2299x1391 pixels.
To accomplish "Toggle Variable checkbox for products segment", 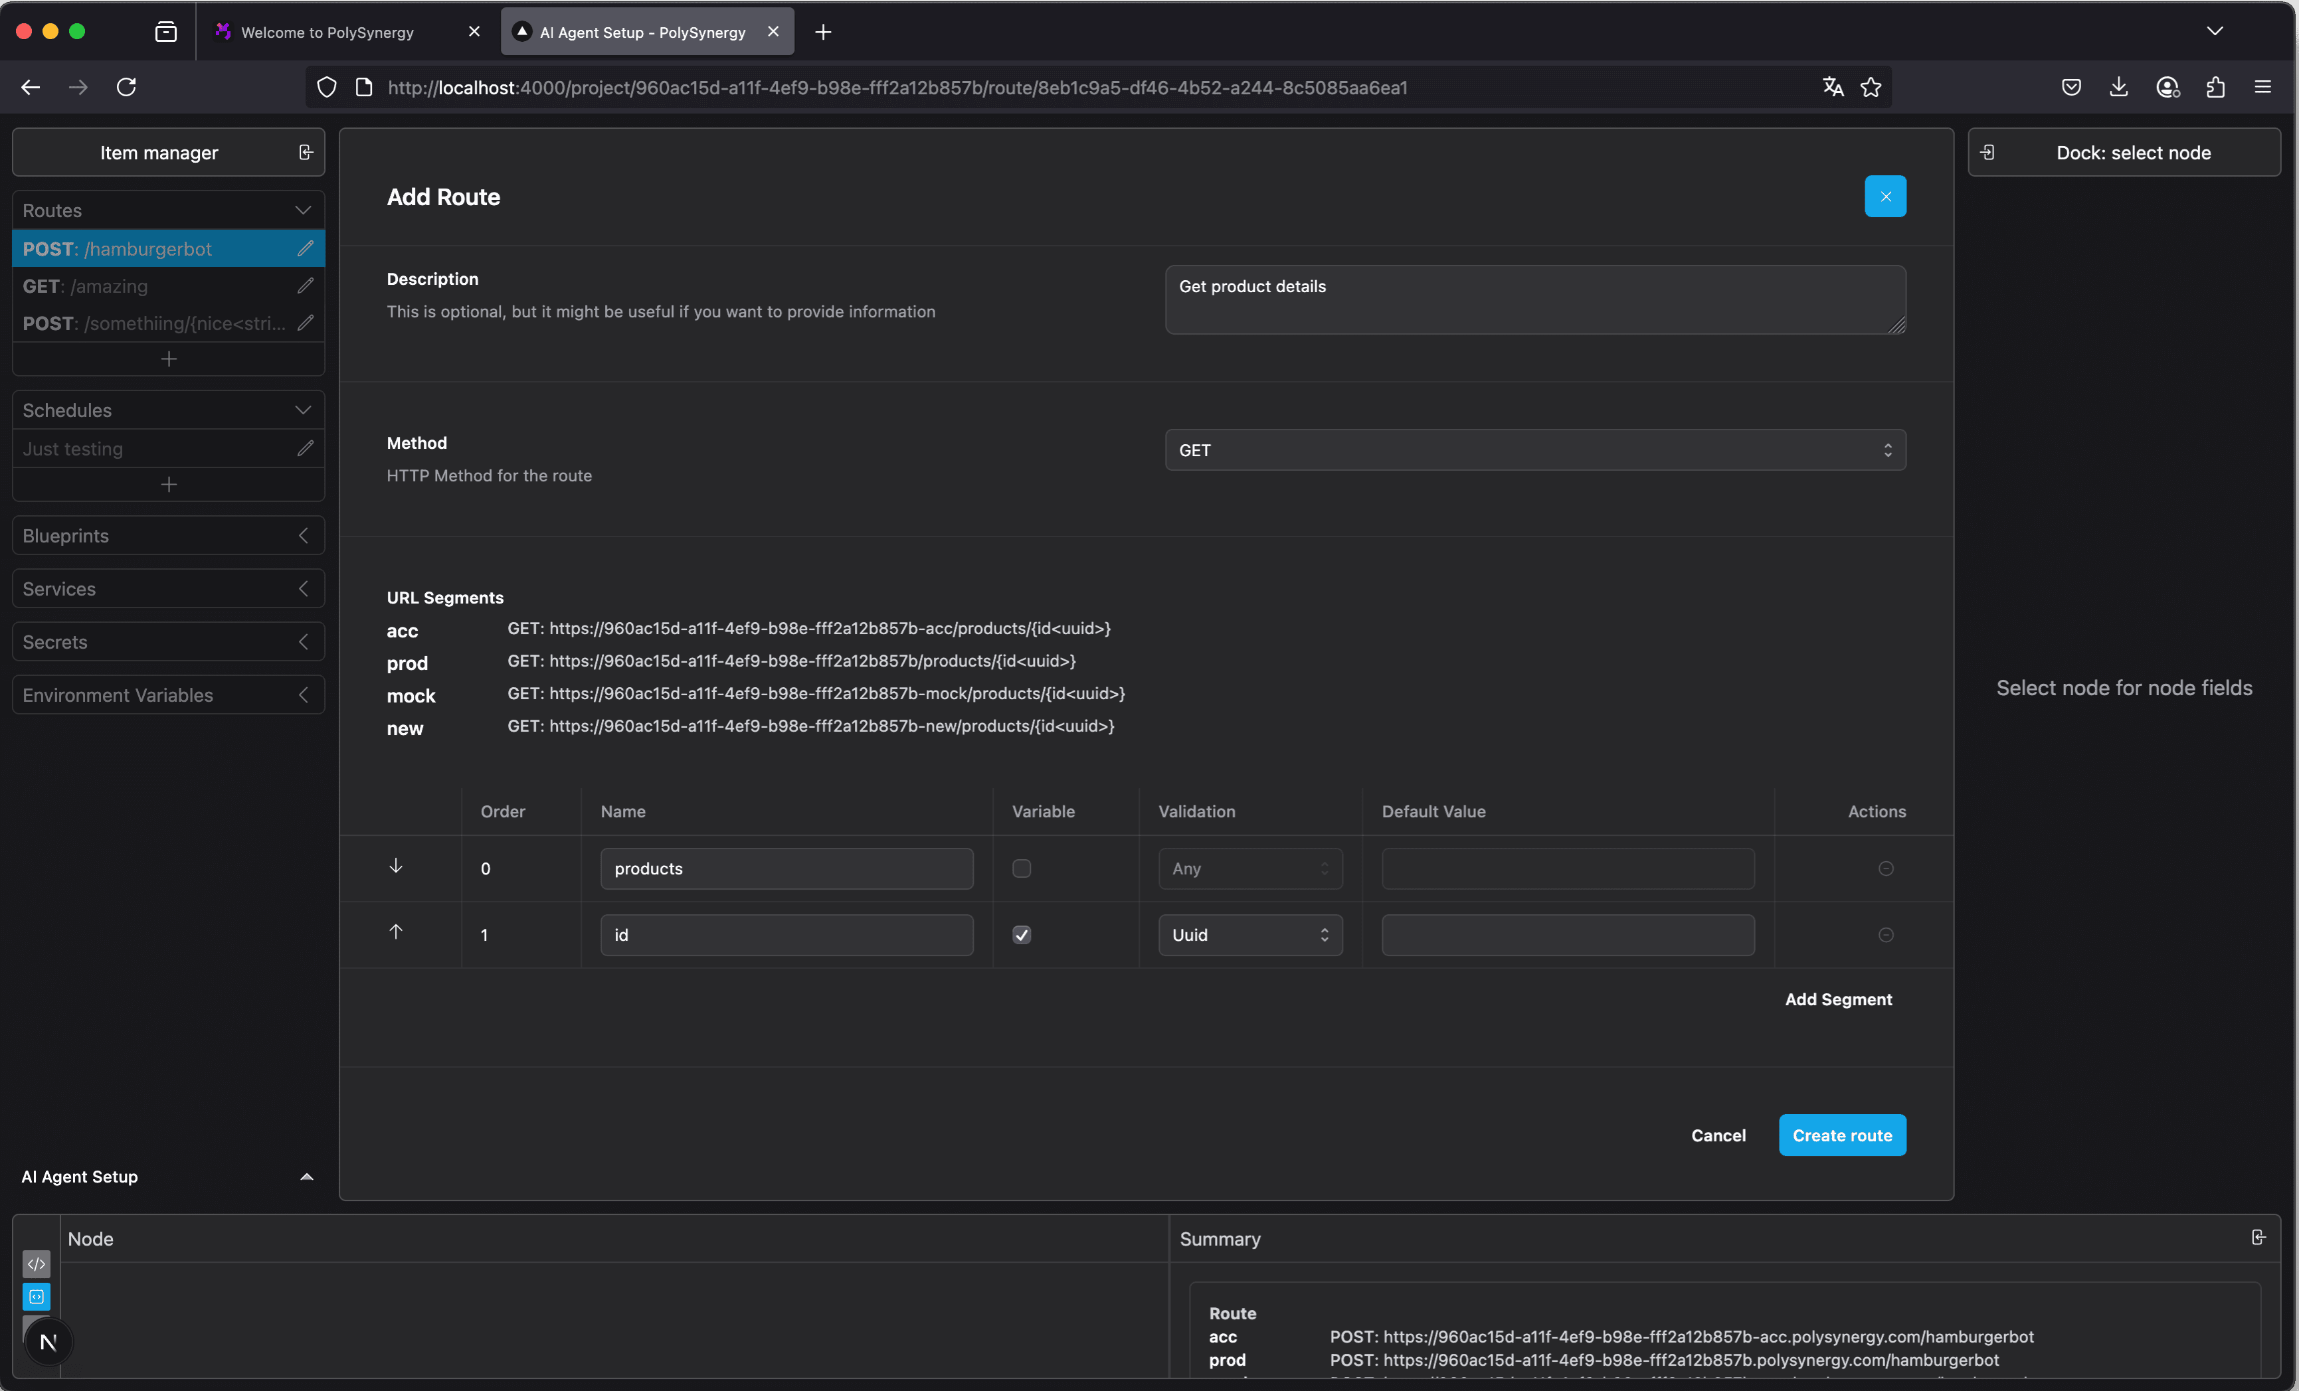I will point(1022,868).
